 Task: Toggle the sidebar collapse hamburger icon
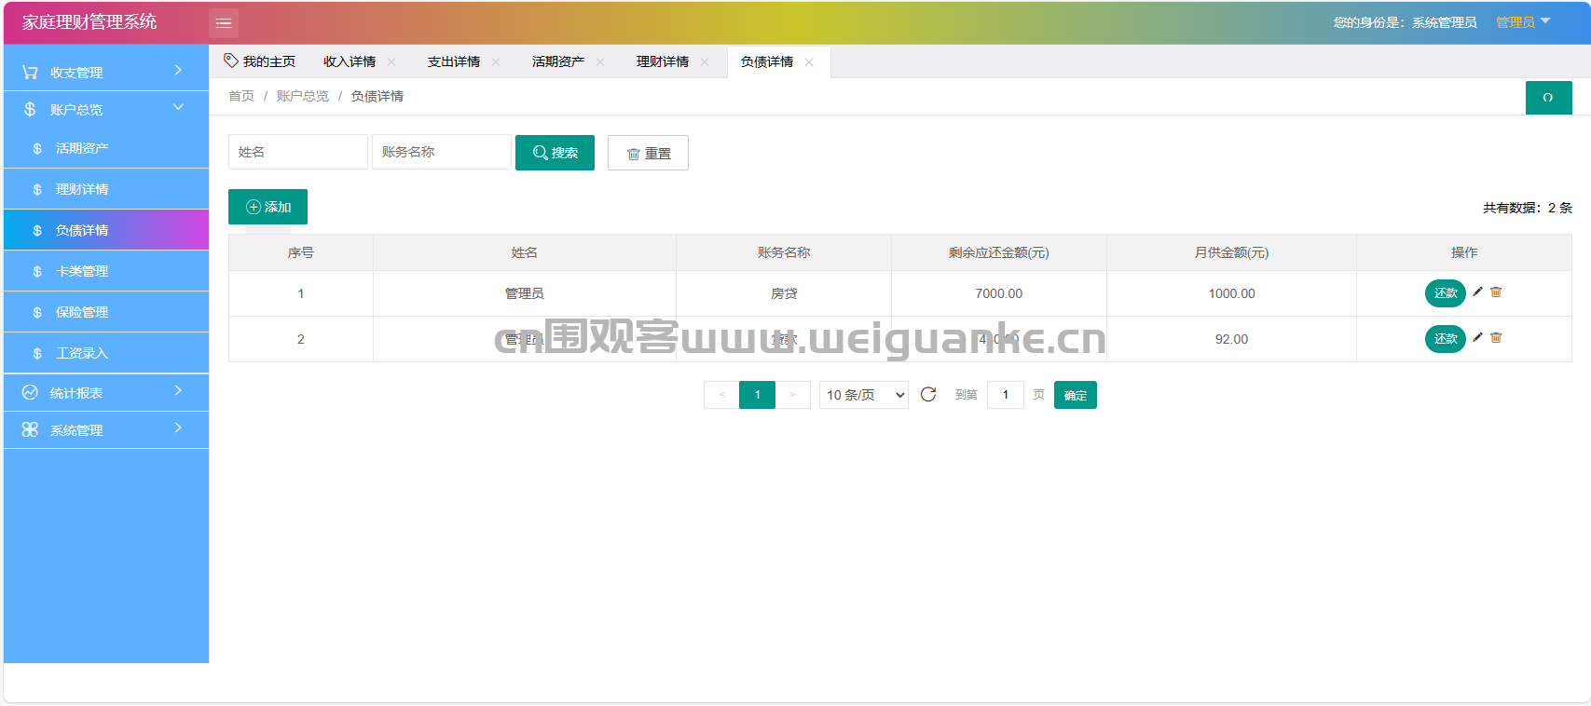pos(224,23)
